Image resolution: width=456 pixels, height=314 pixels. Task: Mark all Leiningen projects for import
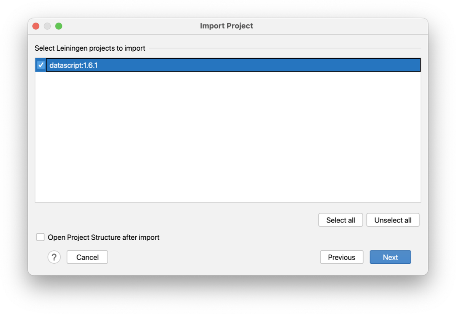(340, 220)
